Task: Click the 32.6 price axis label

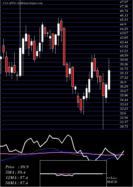Action: click(123, 113)
